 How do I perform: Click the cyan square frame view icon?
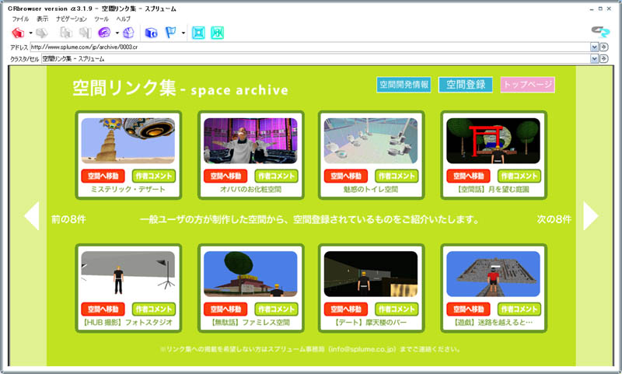click(198, 33)
